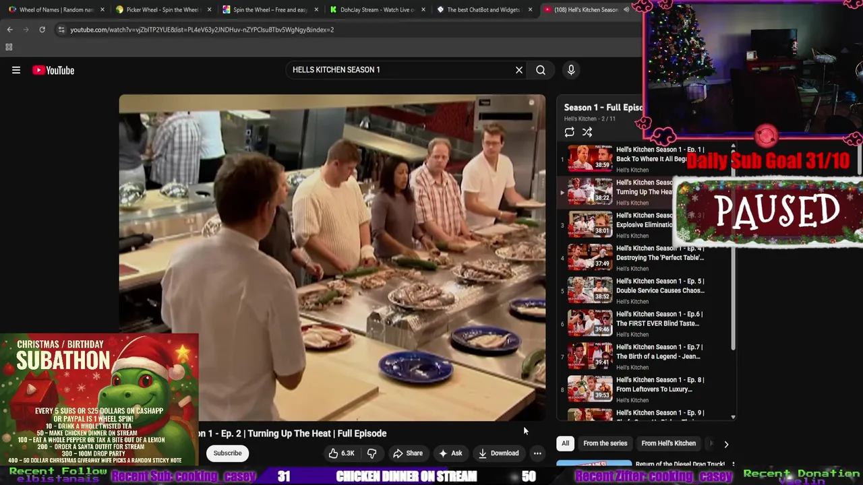The width and height of the screenshot is (863, 485).
Task: Open Ep. 2 Turning Up The Heat thumbnail
Action: coord(590,192)
